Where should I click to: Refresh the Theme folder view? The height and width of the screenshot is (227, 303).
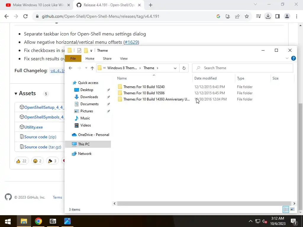[x=184, y=68]
